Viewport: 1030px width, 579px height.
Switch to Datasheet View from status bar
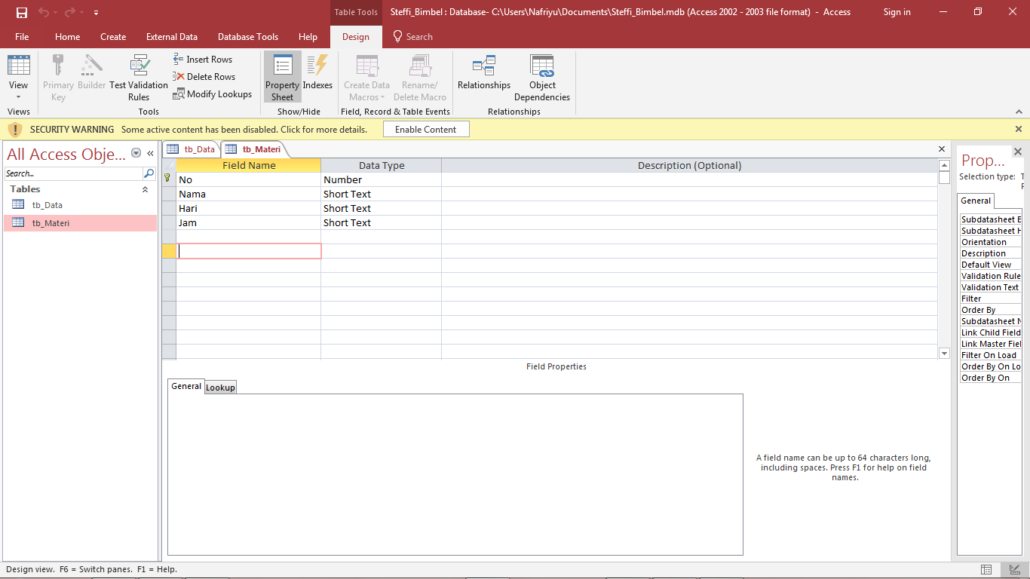[987, 569]
